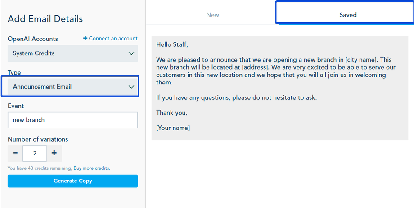Click the Add Email Details heading
Viewport: 414px width, 208px height.
coord(45,19)
